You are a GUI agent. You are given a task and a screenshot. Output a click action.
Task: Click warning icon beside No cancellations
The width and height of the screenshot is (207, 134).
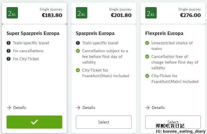point(9,51)
